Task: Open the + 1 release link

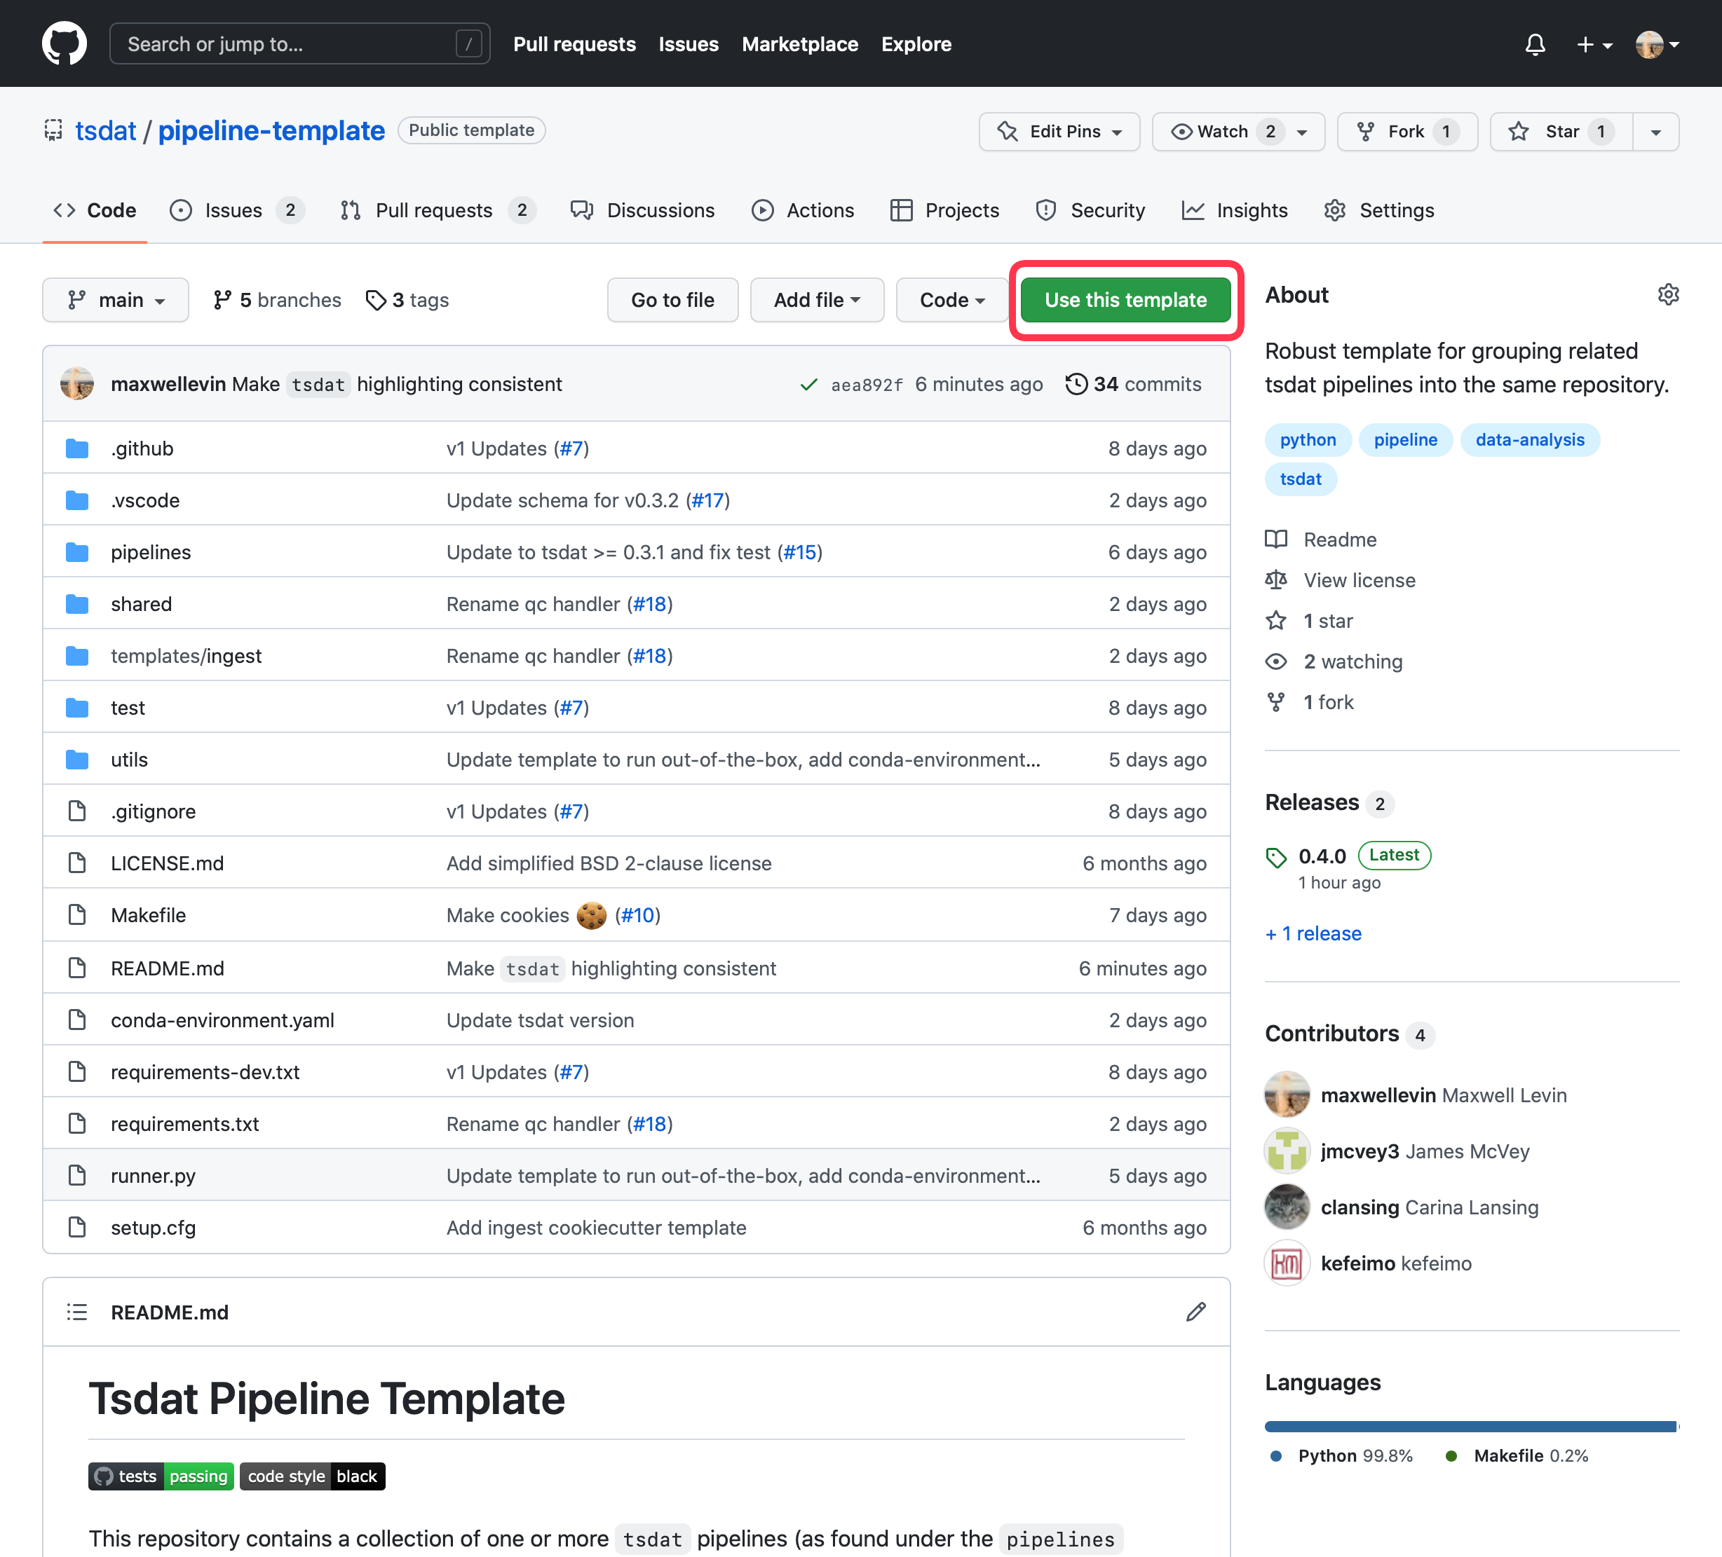Action: [1313, 933]
